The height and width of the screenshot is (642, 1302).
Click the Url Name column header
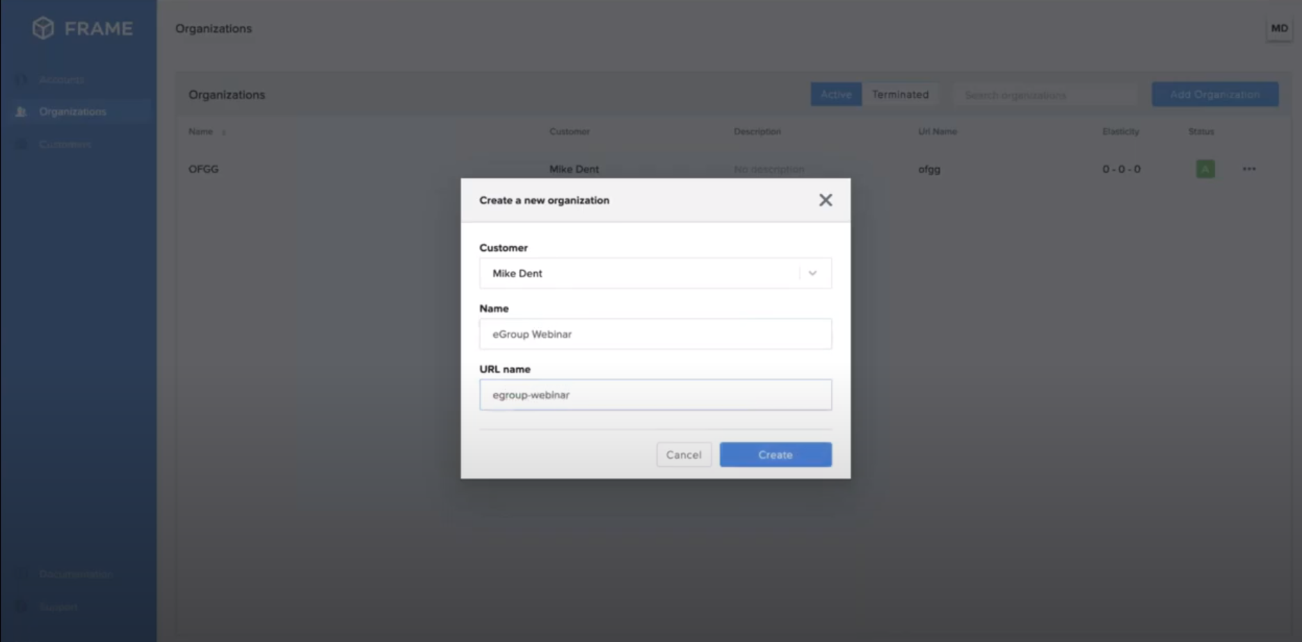938,131
